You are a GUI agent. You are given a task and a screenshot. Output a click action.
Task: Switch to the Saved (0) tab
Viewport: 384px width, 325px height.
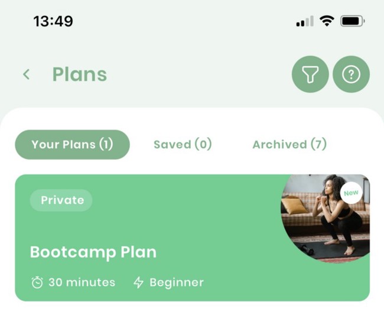point(183,144)
